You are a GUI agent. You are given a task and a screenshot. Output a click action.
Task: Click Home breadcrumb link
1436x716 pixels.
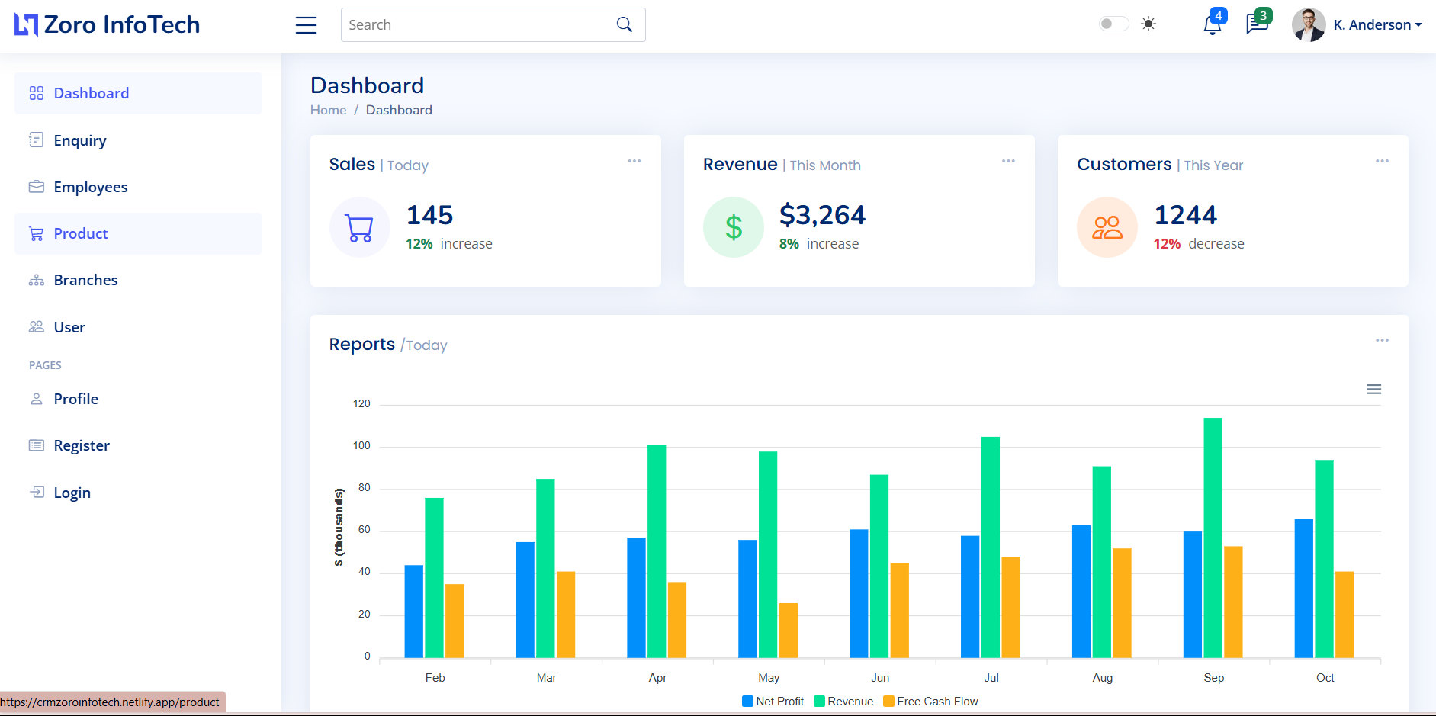tap(328, 110)
